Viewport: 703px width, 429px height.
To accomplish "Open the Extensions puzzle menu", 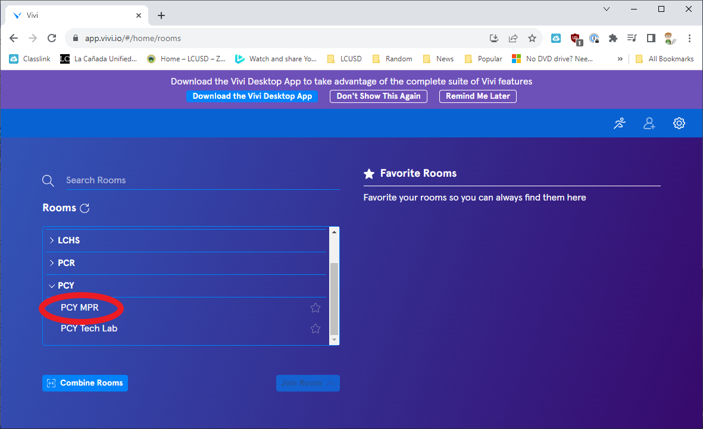I will point(613,38).
